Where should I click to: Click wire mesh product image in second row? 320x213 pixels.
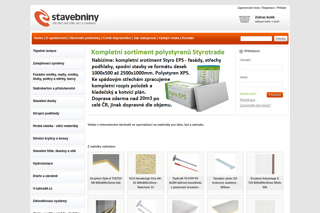(106, 207)
